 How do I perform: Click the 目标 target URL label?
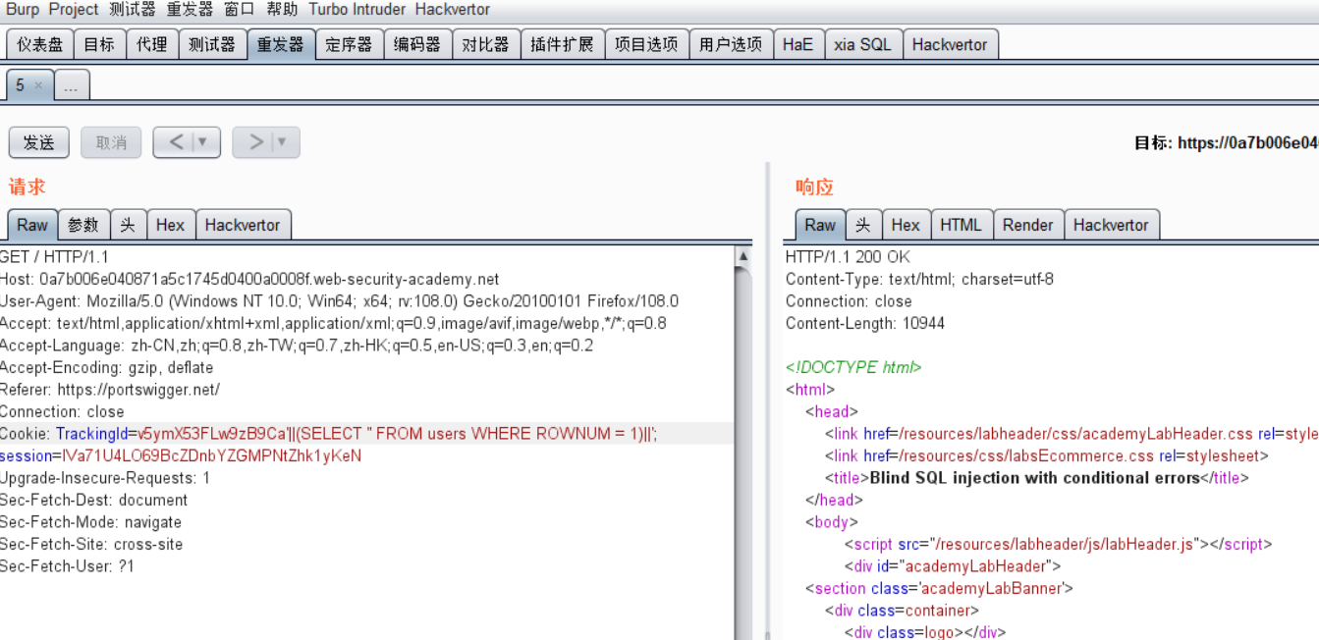point(1227,143)
